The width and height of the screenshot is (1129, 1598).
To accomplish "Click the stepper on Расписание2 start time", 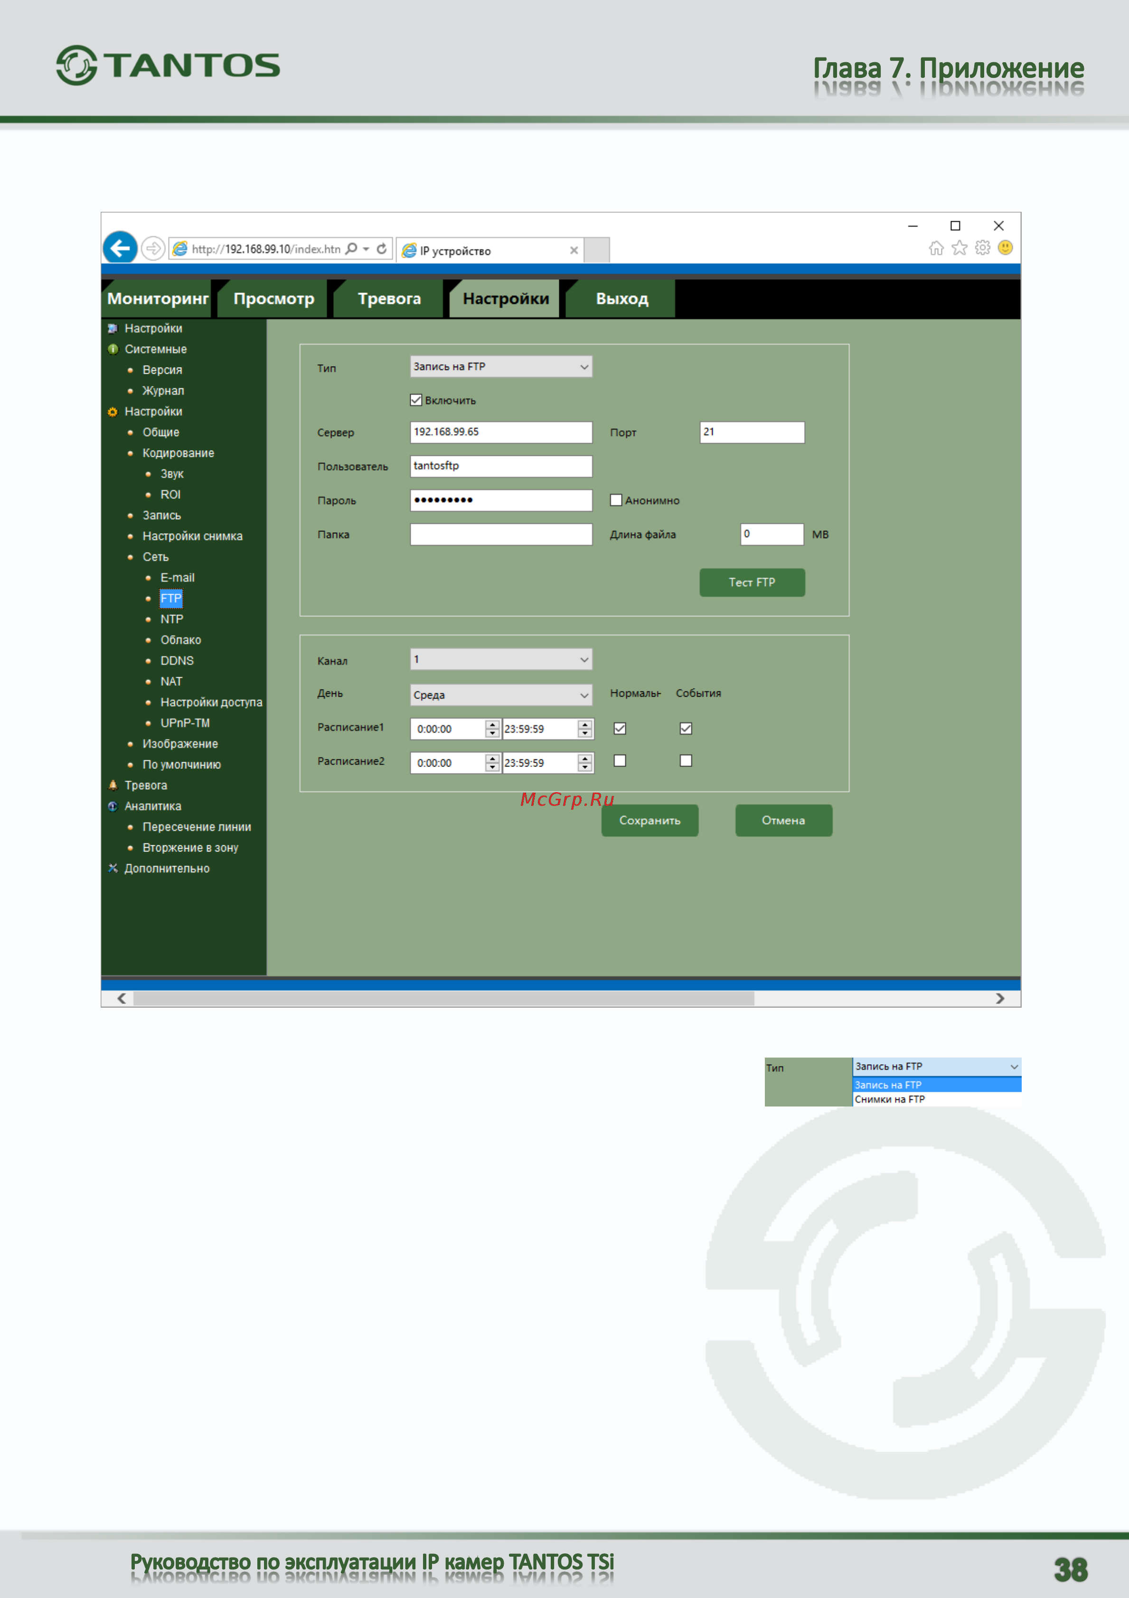I will pyautogui.click(x=492, y=763).
